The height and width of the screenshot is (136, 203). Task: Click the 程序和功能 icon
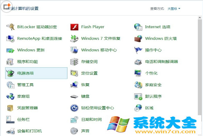coord(10,62)
